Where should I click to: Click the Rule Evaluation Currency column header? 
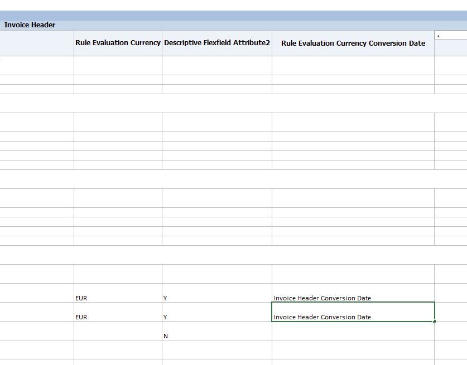[x=117, y=43]
